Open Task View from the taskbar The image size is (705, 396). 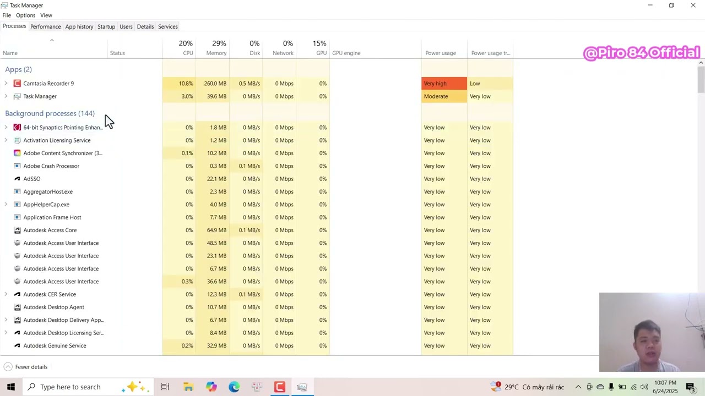click(165, 387)
